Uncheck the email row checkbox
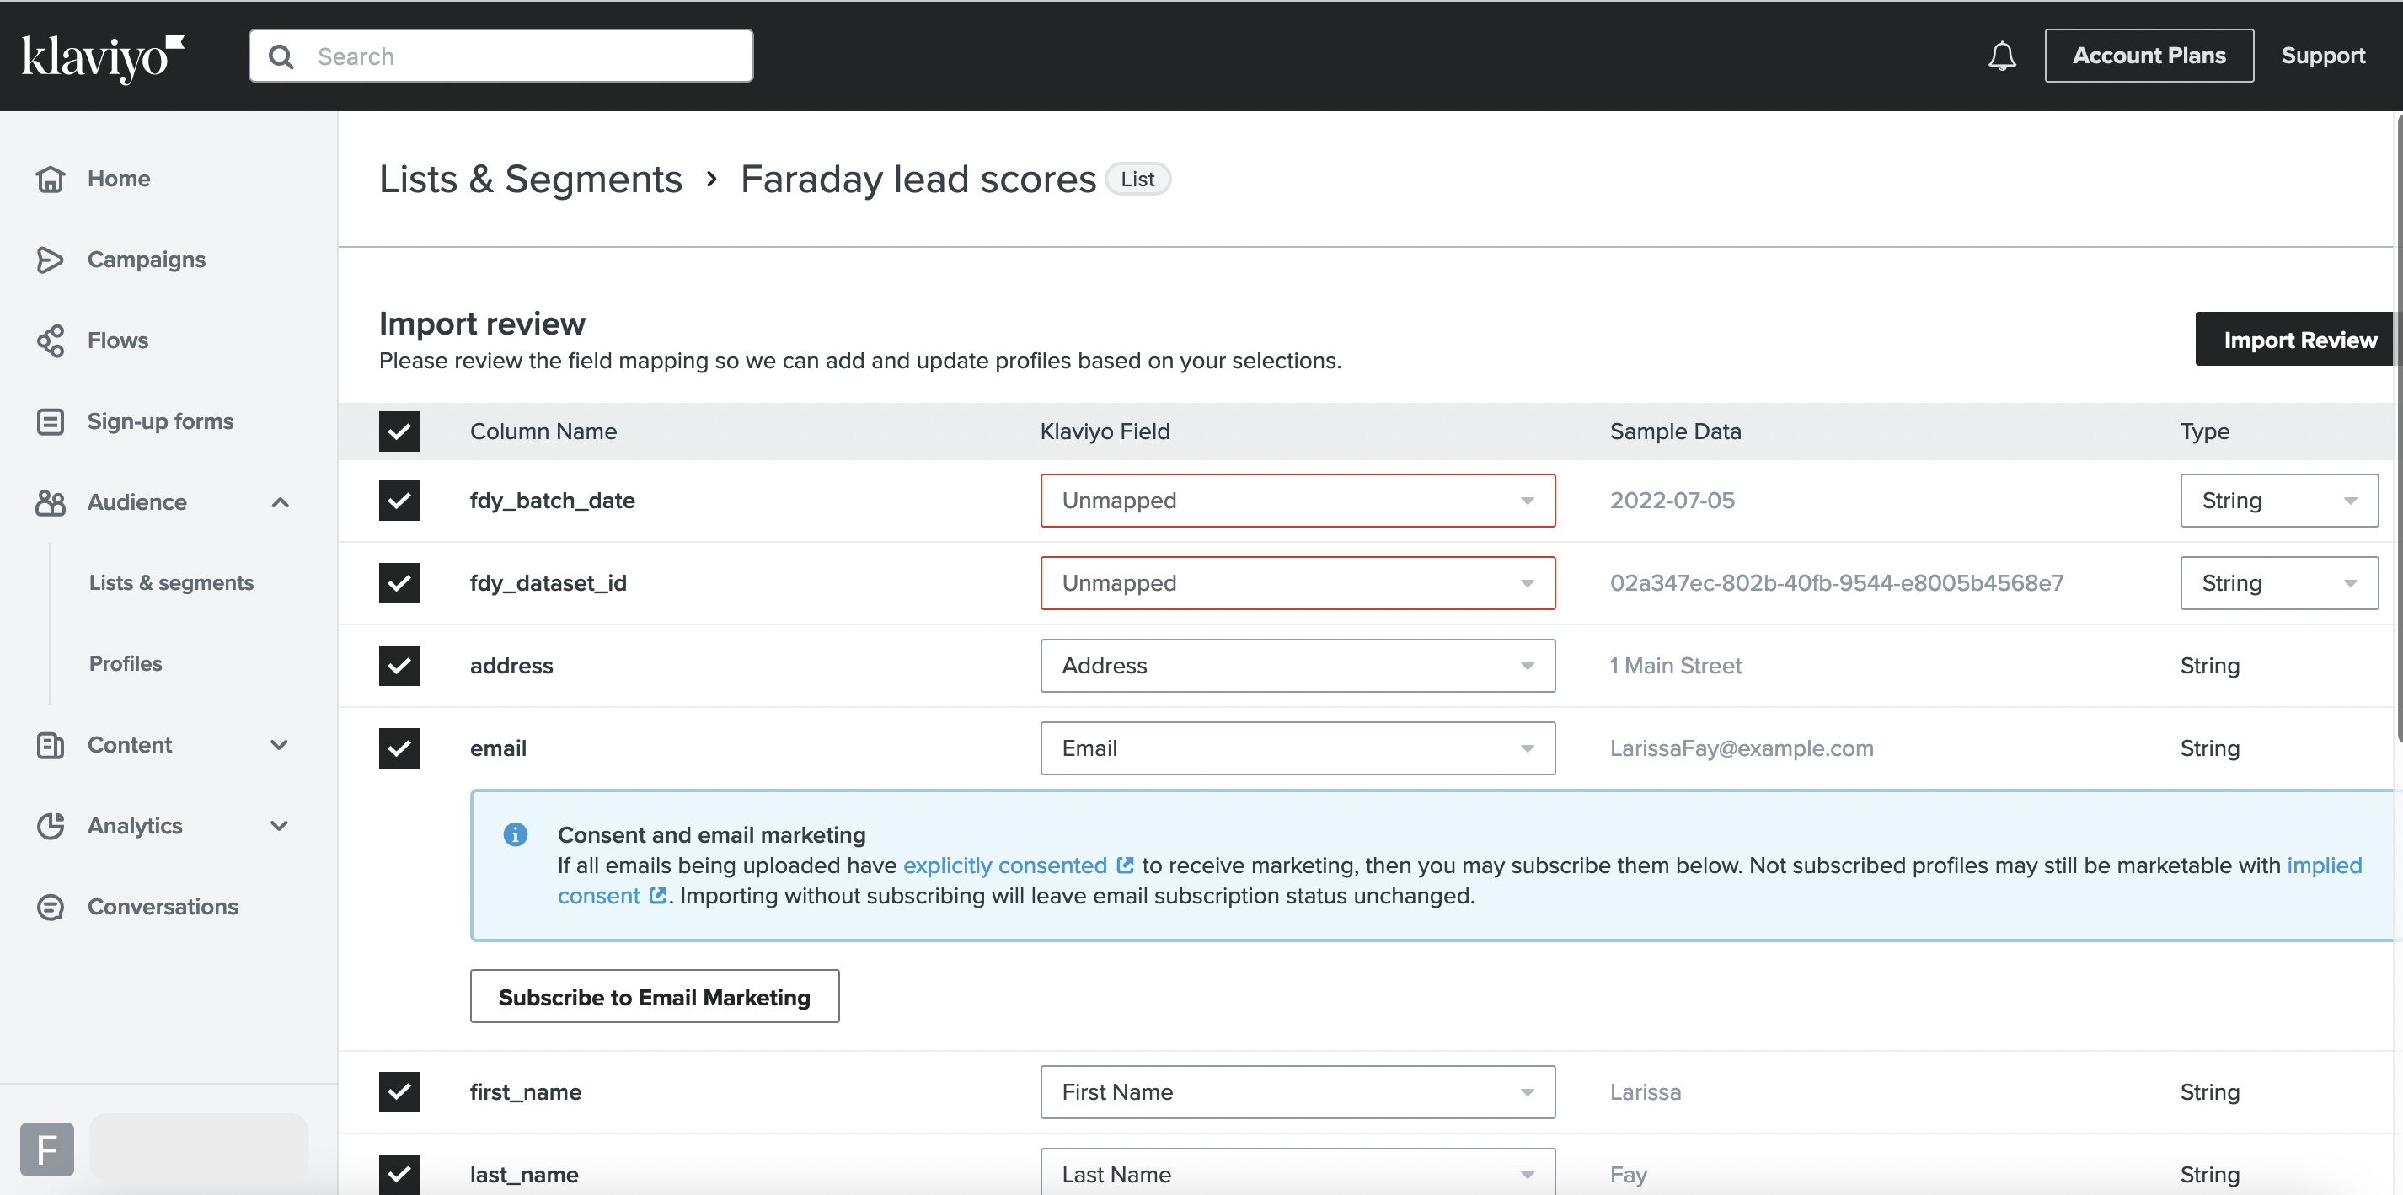 tap(399, 748)
